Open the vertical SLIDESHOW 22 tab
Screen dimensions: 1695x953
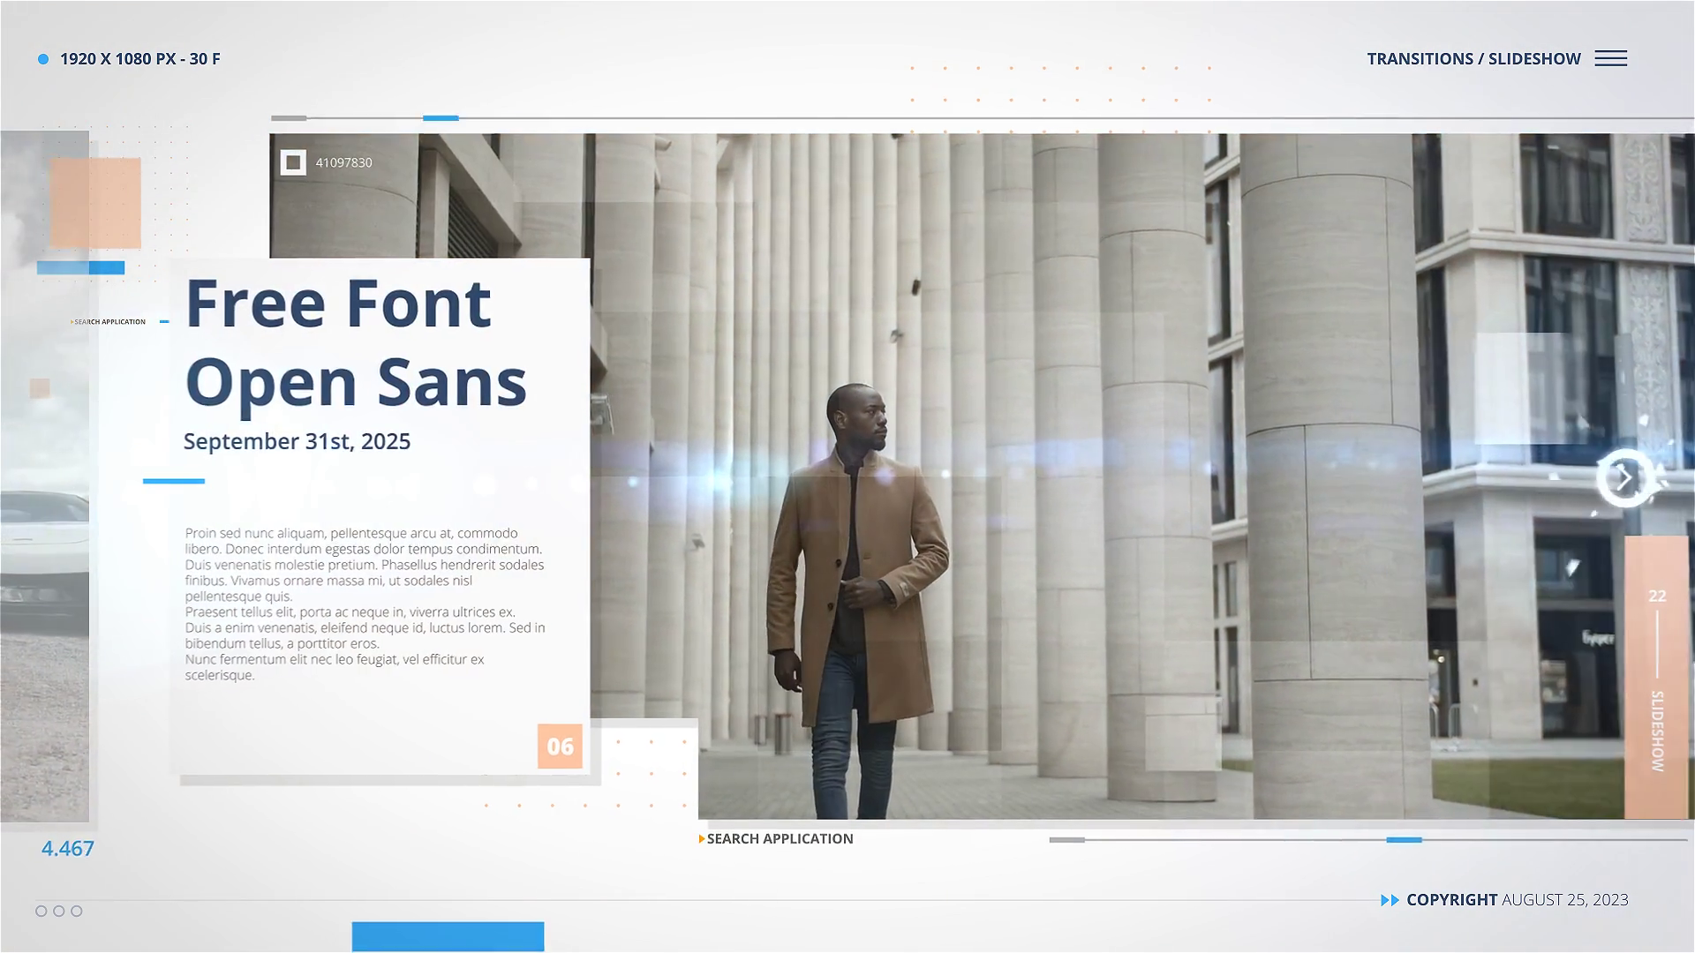pyautogui.click(x=1656, y=678)
